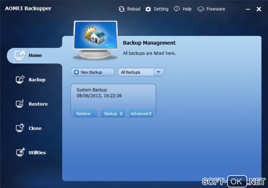Image resolution: width=268 pixels, height=188 pixels.
Task: Open Setting via the gear icon
Action: [148, 9]
